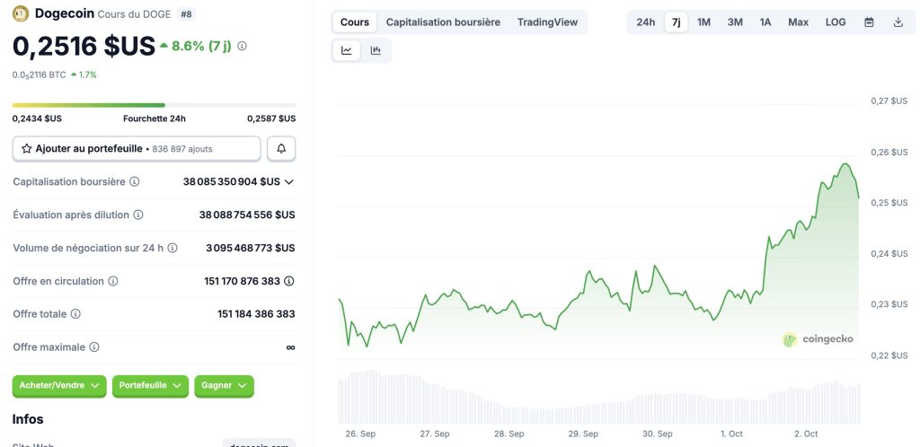This screenshot has height=447, width=920.
Task: Open the Portefeuille dropdown
Action: click(150, 385)
